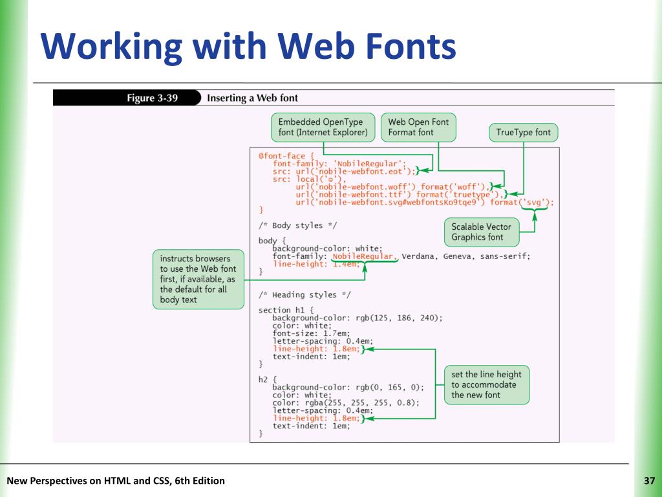Select the 'instructs browsers to use the Web font' callout
Screen dimensions: 662x497
tap(198, 279)
